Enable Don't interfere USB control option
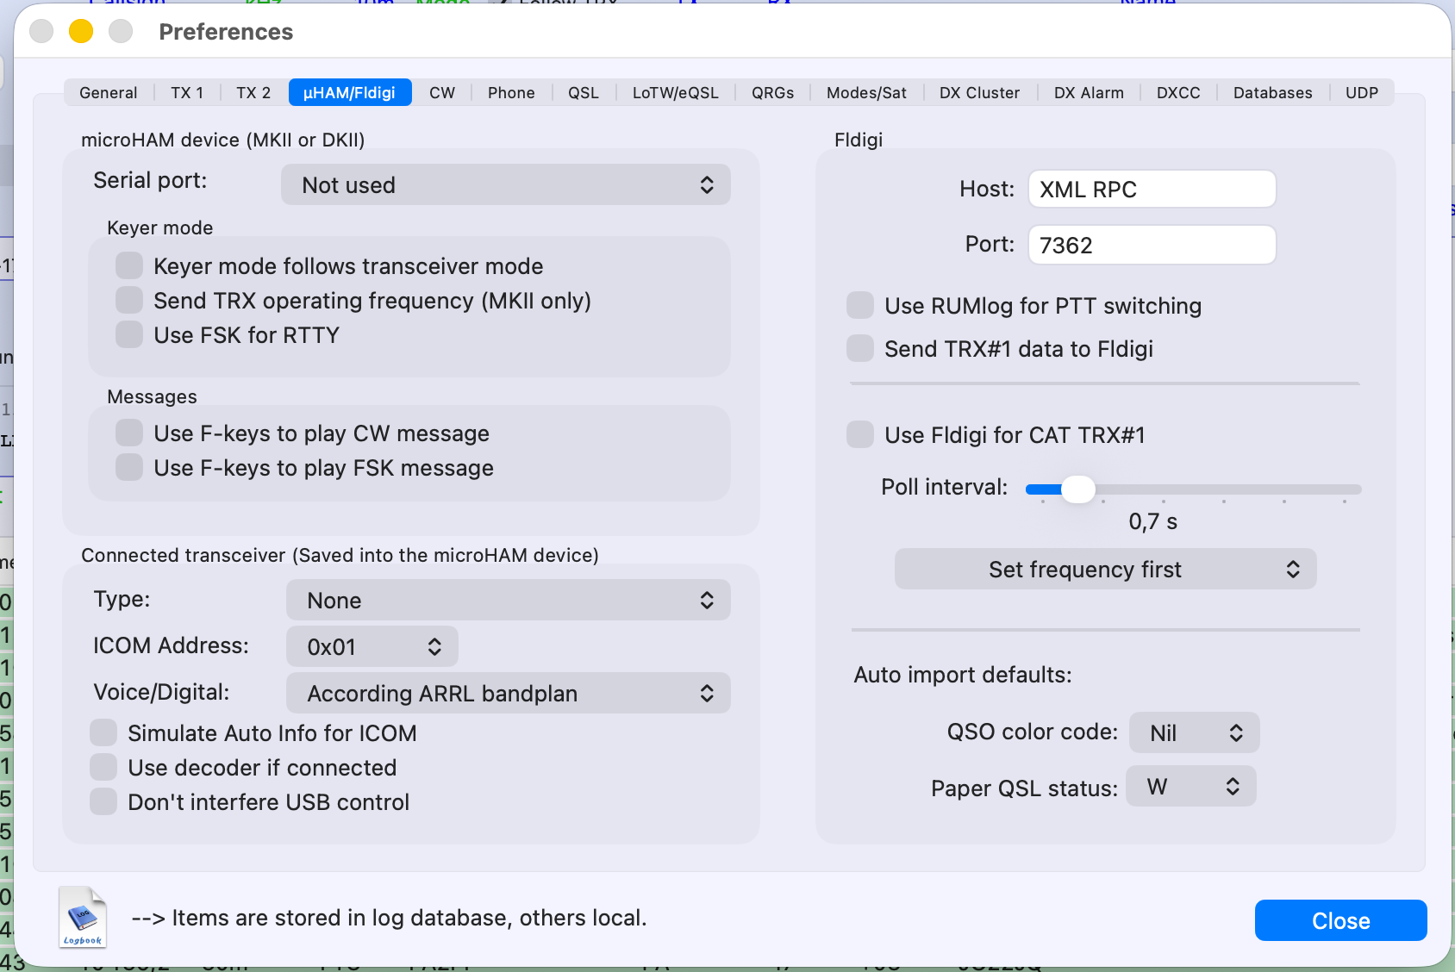 tap(103, 802)
